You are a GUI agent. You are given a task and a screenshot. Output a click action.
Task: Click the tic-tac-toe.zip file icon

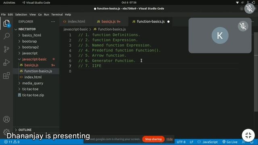pos(19,95)
